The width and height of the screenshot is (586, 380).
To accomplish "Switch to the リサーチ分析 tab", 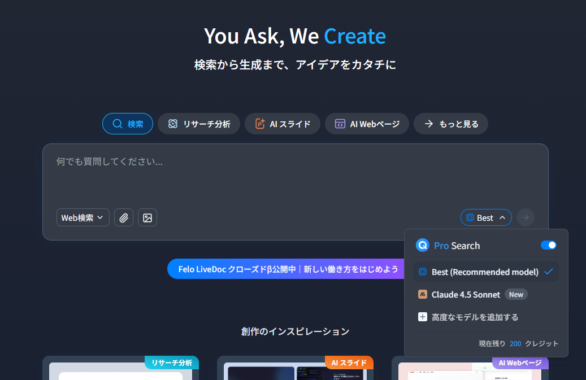I will 198,124.
